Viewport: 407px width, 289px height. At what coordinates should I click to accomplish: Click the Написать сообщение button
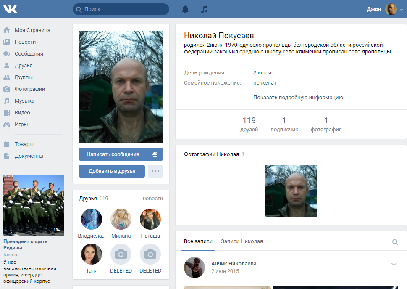[x=113, y=154]
